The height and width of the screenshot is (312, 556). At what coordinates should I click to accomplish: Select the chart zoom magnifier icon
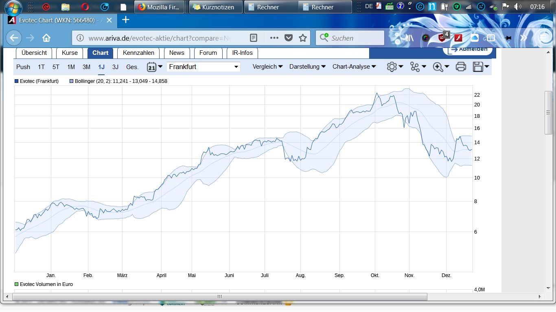438,67
